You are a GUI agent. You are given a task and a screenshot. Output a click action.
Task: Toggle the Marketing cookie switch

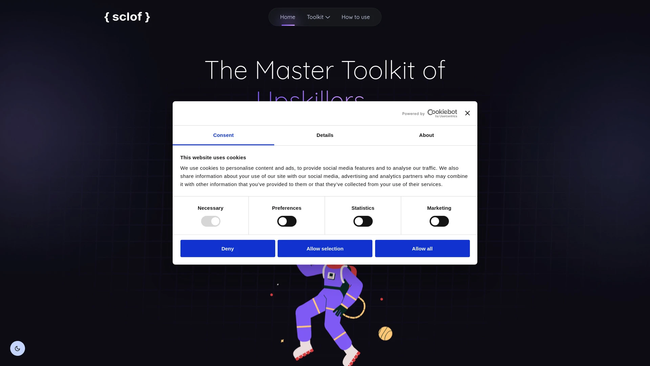click(x=439, y=221)
